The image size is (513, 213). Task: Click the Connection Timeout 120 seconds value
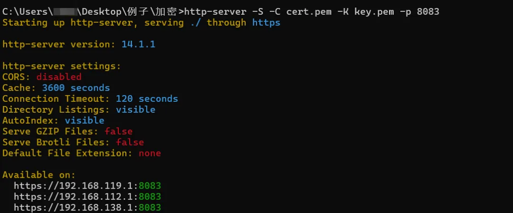click(x=147, y=98)
